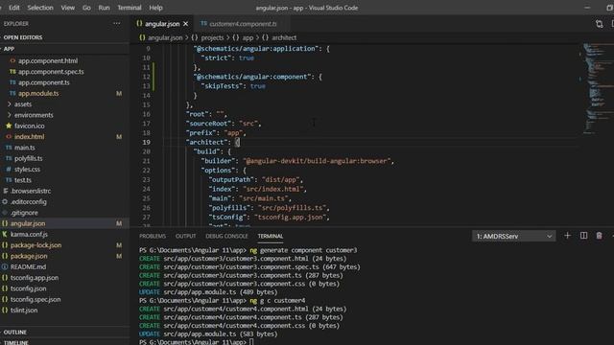Viewport: 614px width, 345px height.
Task: Close the angular.json tab
Action: [x=185, y=24]
